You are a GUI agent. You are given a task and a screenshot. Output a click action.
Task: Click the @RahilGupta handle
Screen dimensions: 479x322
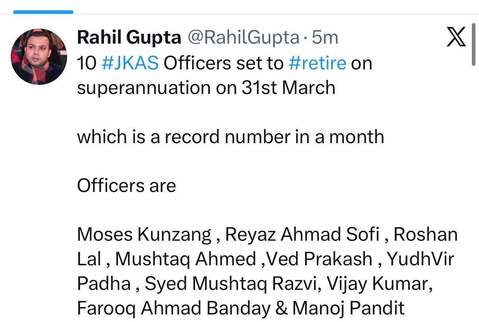(243, 38)
